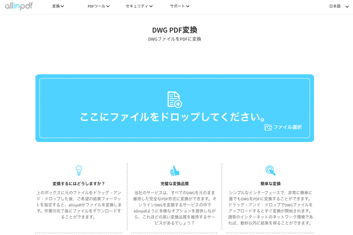This screenshot has height=235, width=353.
Task: Click the lightbulb icon above 変換するにはどうしますか？
Action: (79, 171)
